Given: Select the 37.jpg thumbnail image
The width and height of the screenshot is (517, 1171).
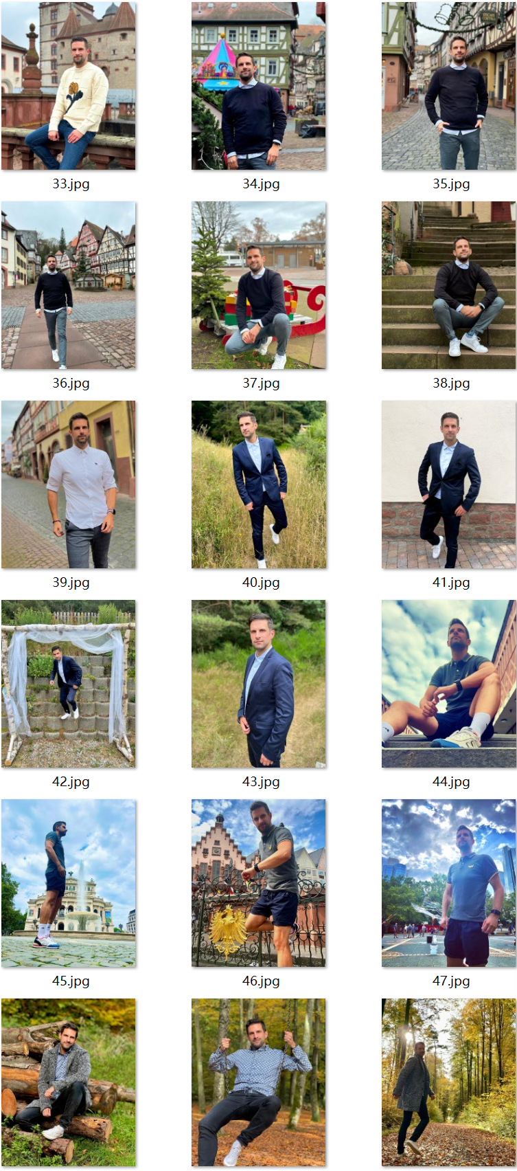Looking at the screenshot, I should [x=259, y=285].
